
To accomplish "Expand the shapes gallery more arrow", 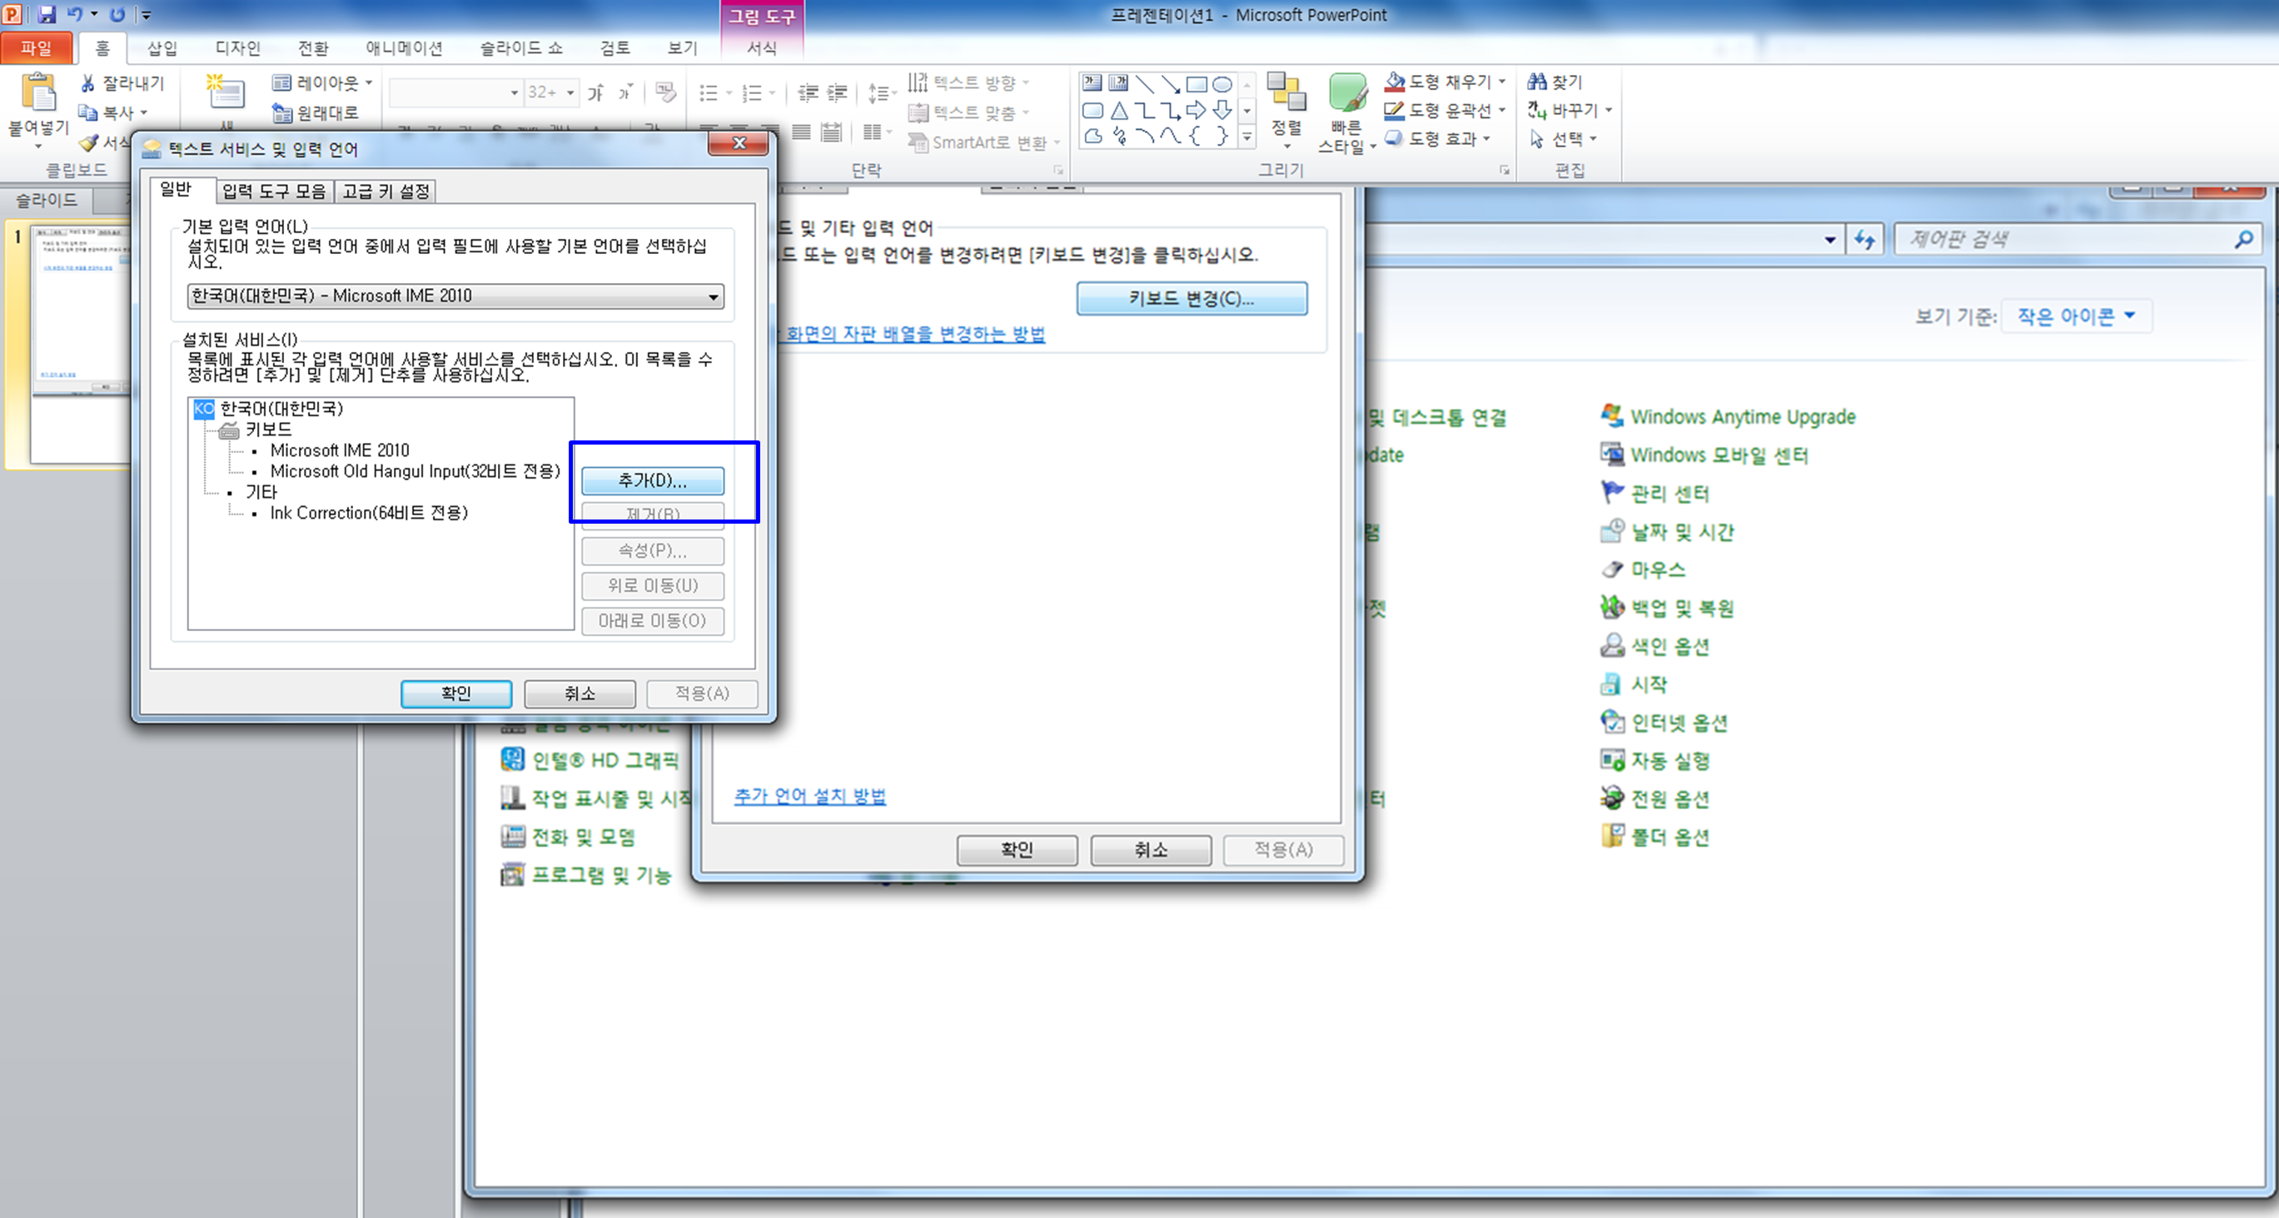I will (x=1246, y=137).
